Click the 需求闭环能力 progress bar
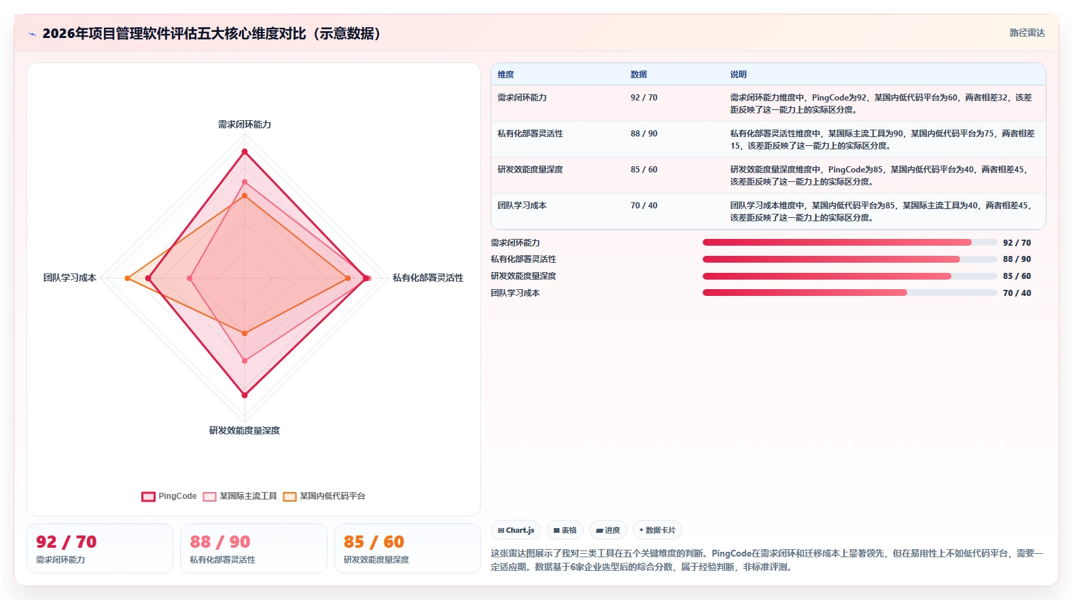Image resolution: width=1073 pixels, height=600 pixels. click(849, 242)
